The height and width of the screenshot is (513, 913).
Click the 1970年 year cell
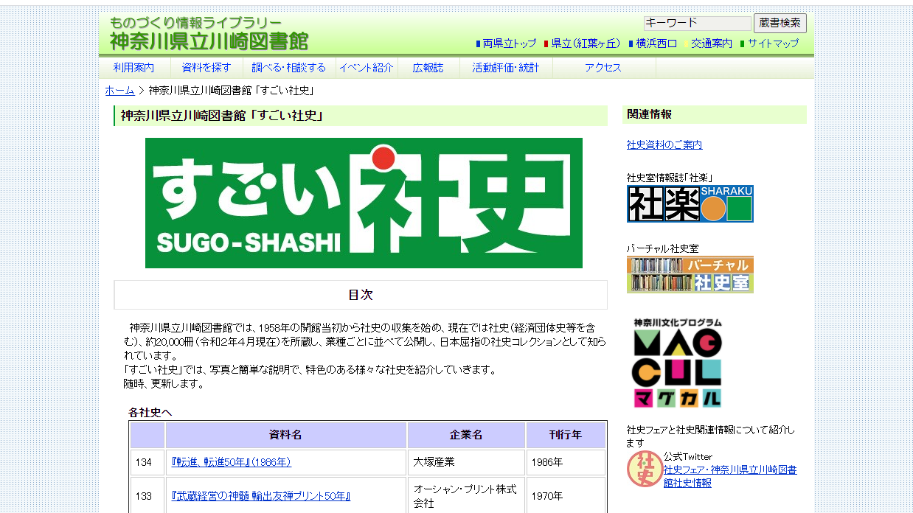(x=566, y=496)
